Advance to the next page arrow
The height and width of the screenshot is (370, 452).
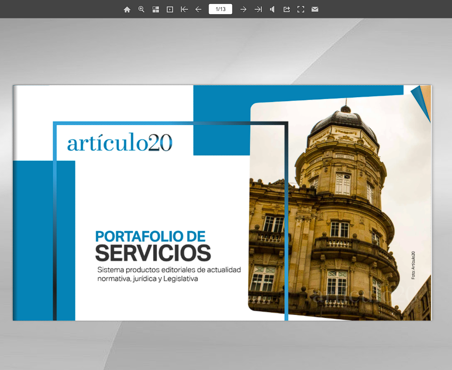click(x=243, y=10)
